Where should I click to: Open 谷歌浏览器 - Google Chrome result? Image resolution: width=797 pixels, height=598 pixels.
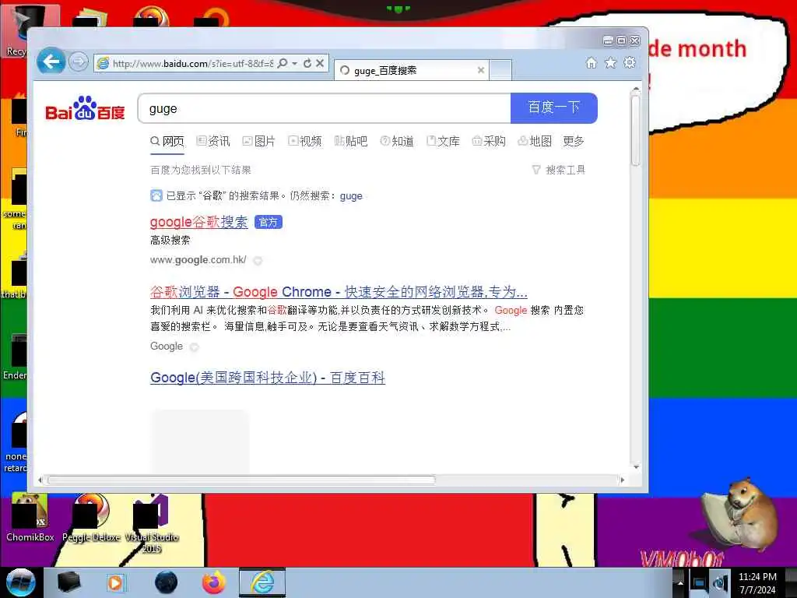339,292
